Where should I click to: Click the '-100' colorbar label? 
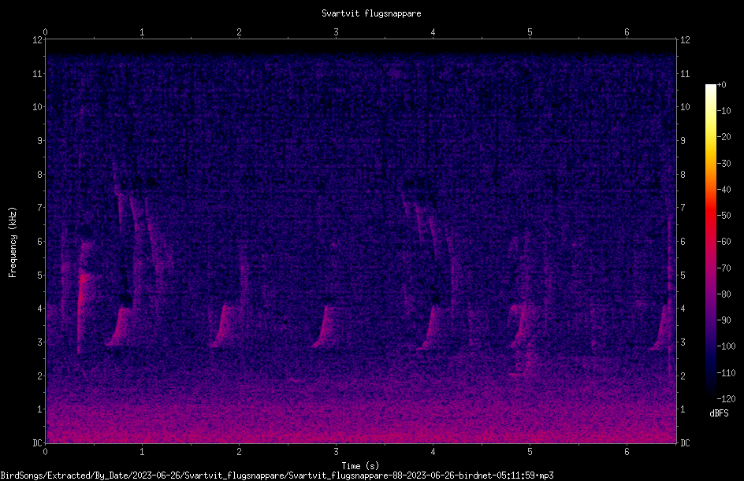click(726, 346)
